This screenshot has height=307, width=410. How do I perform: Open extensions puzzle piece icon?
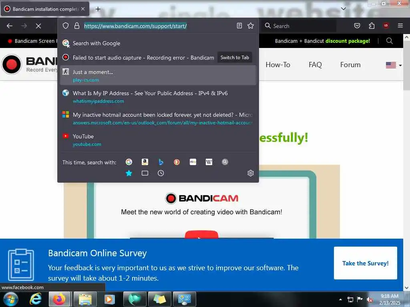click(372, 26)
